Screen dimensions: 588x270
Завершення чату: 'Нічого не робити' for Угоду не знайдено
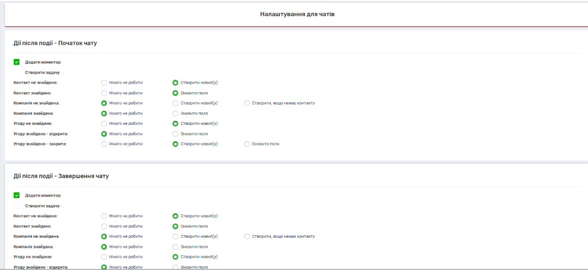click(104, 257)
